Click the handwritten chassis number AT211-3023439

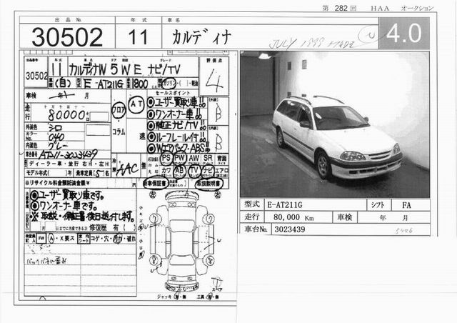pos(68,154)
